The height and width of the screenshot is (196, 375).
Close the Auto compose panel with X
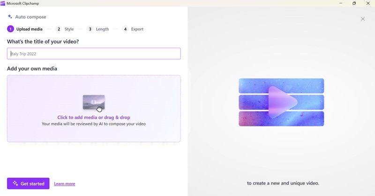click(x=363, y=19)
